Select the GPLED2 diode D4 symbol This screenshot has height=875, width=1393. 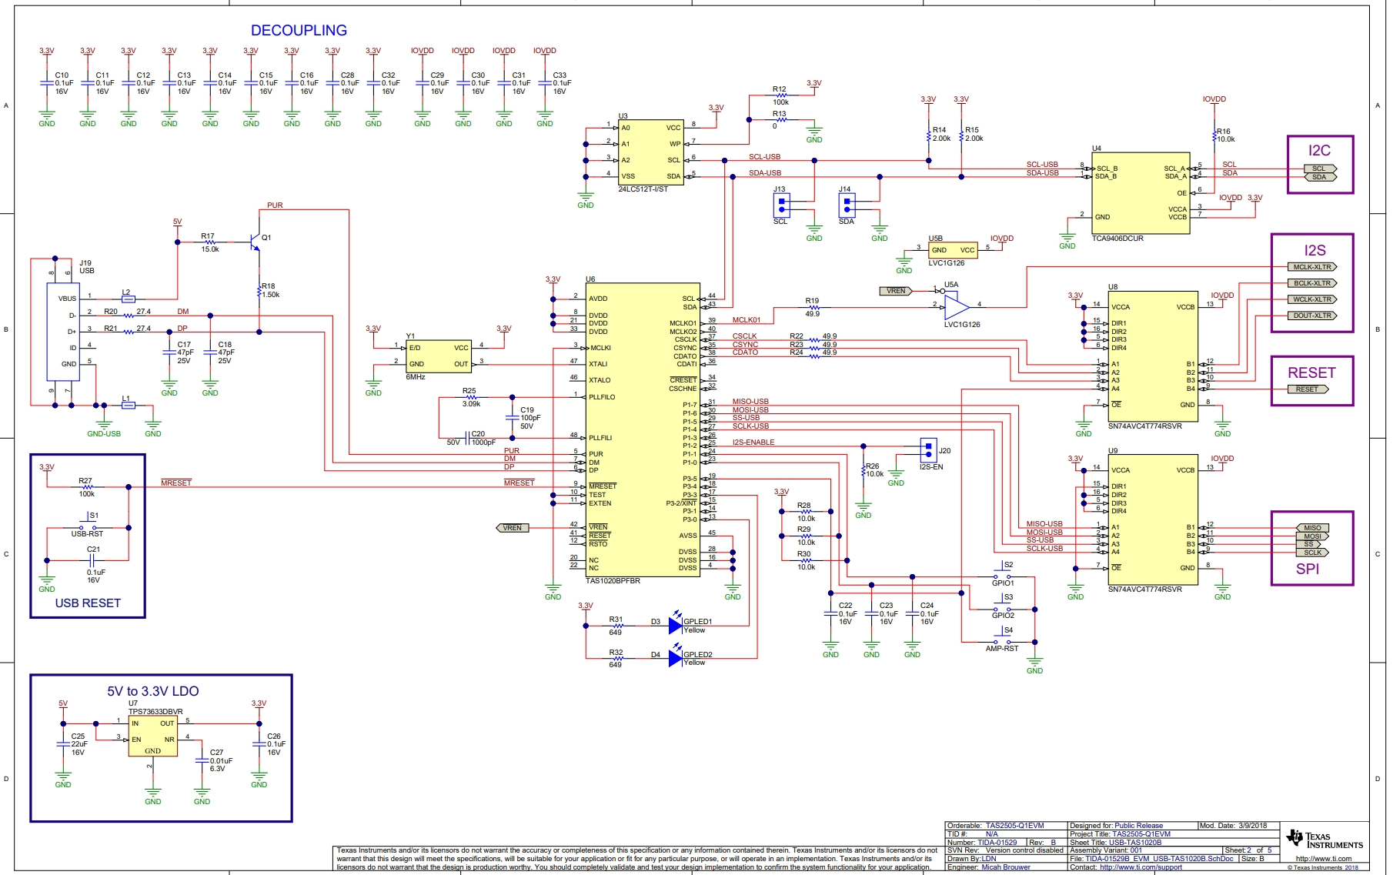675,658
